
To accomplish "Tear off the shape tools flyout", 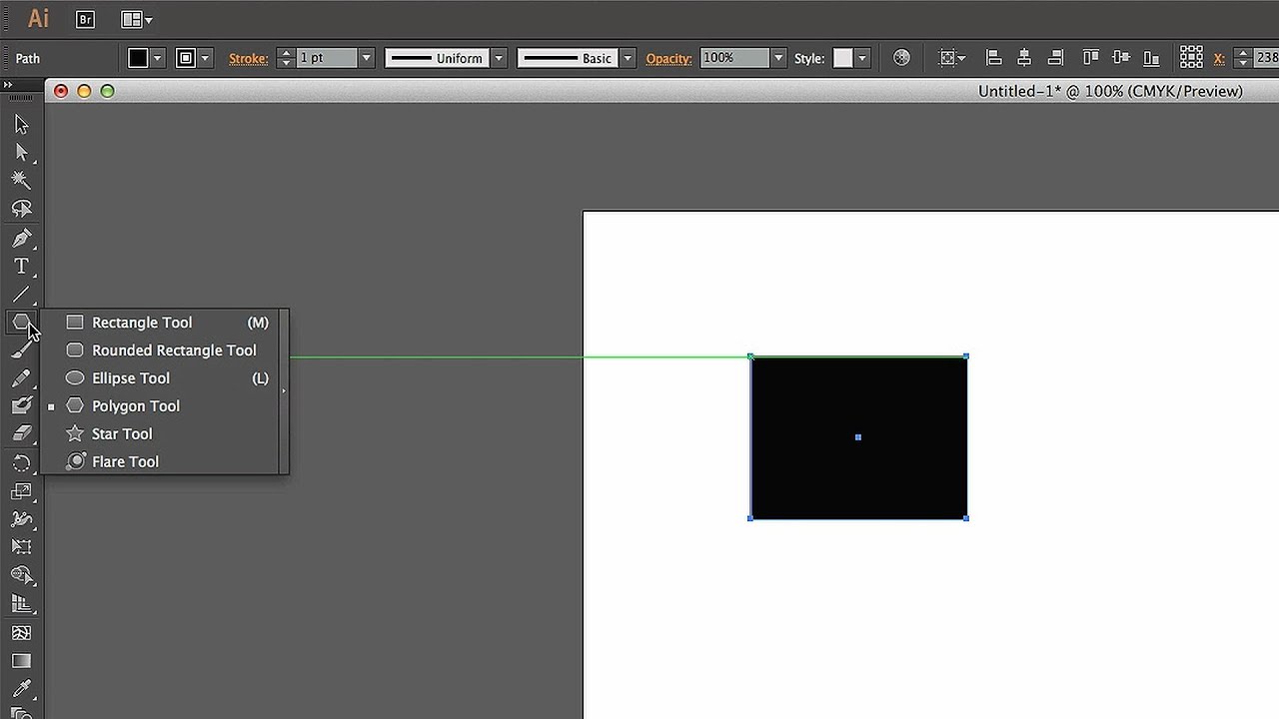I will (x=285, y=390).
